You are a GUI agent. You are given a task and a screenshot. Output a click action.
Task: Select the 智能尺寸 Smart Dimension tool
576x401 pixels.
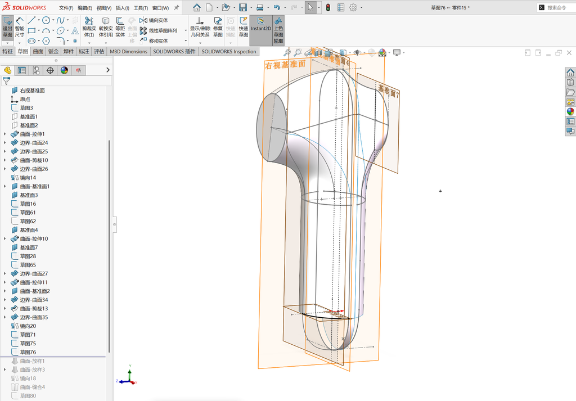[20, 28]
